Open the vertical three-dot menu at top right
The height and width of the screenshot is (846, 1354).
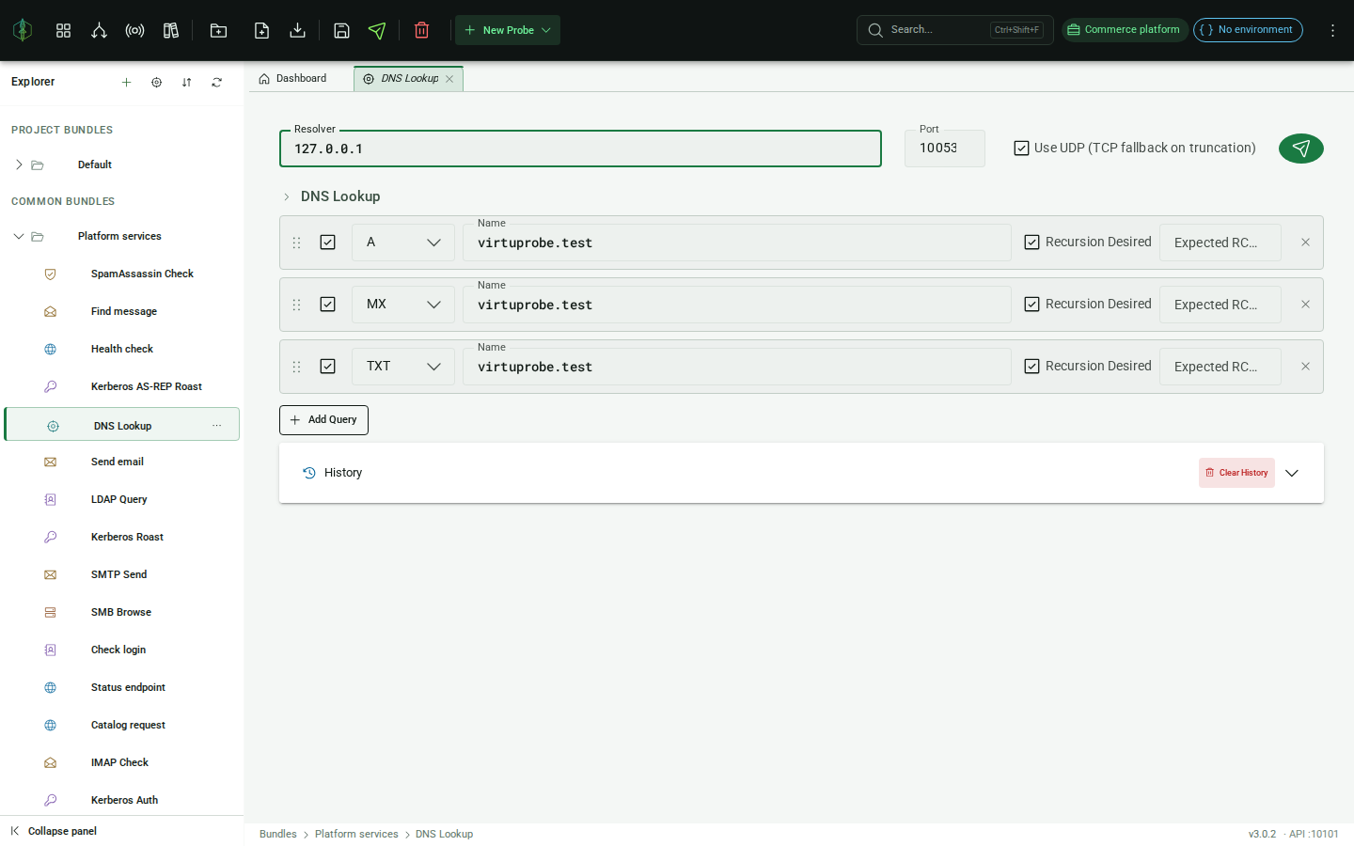click(x=1332, y=30)
